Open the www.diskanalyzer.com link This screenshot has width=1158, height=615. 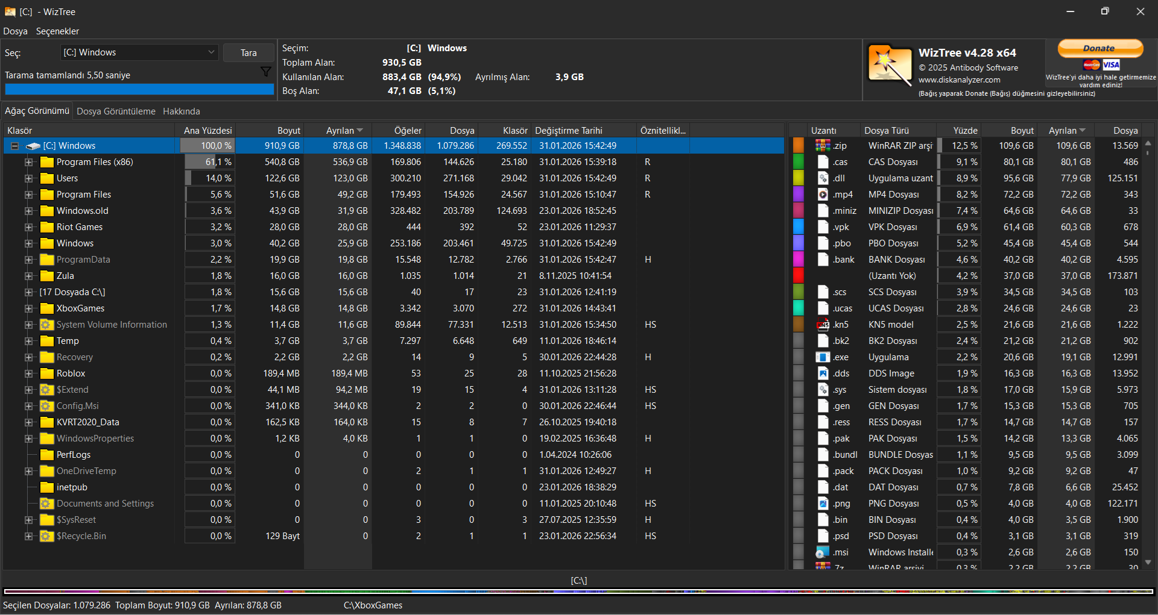click(x=959, y=80)
